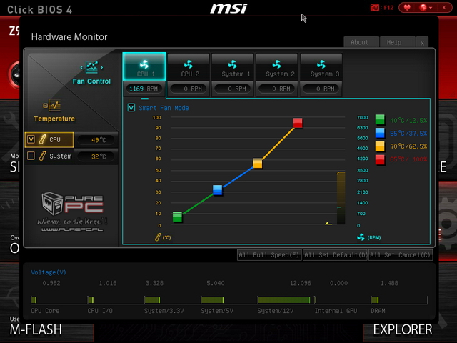The image size is (457, 343).
Task: Select the red fan curve point
Action: pyautogui.click(x=298, y=123)
